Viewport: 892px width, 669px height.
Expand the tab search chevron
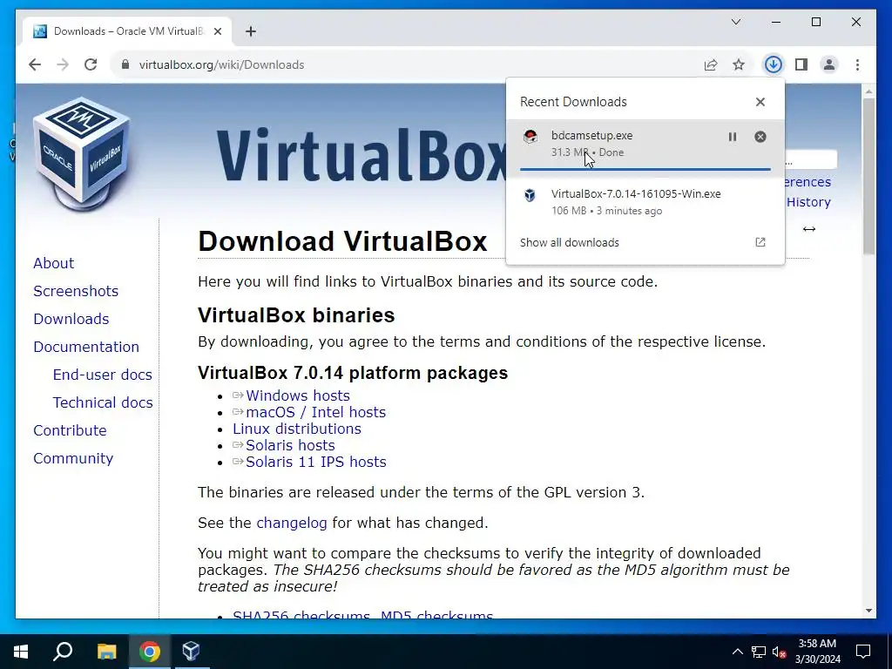pos(735,22)
